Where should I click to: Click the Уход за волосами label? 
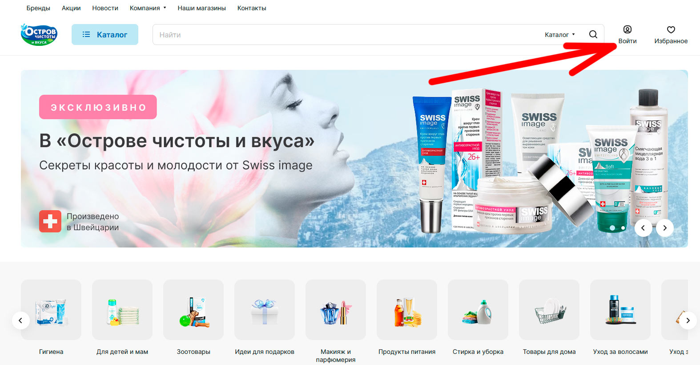(x=620, y=352)
